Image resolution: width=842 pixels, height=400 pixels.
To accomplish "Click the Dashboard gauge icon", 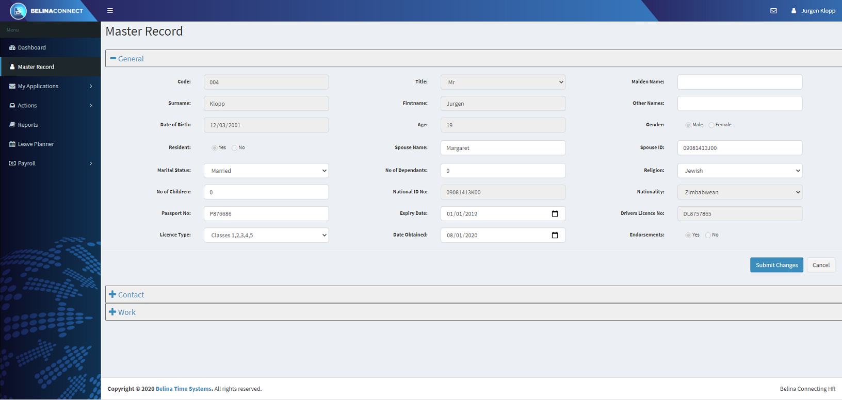I will 12,47.
